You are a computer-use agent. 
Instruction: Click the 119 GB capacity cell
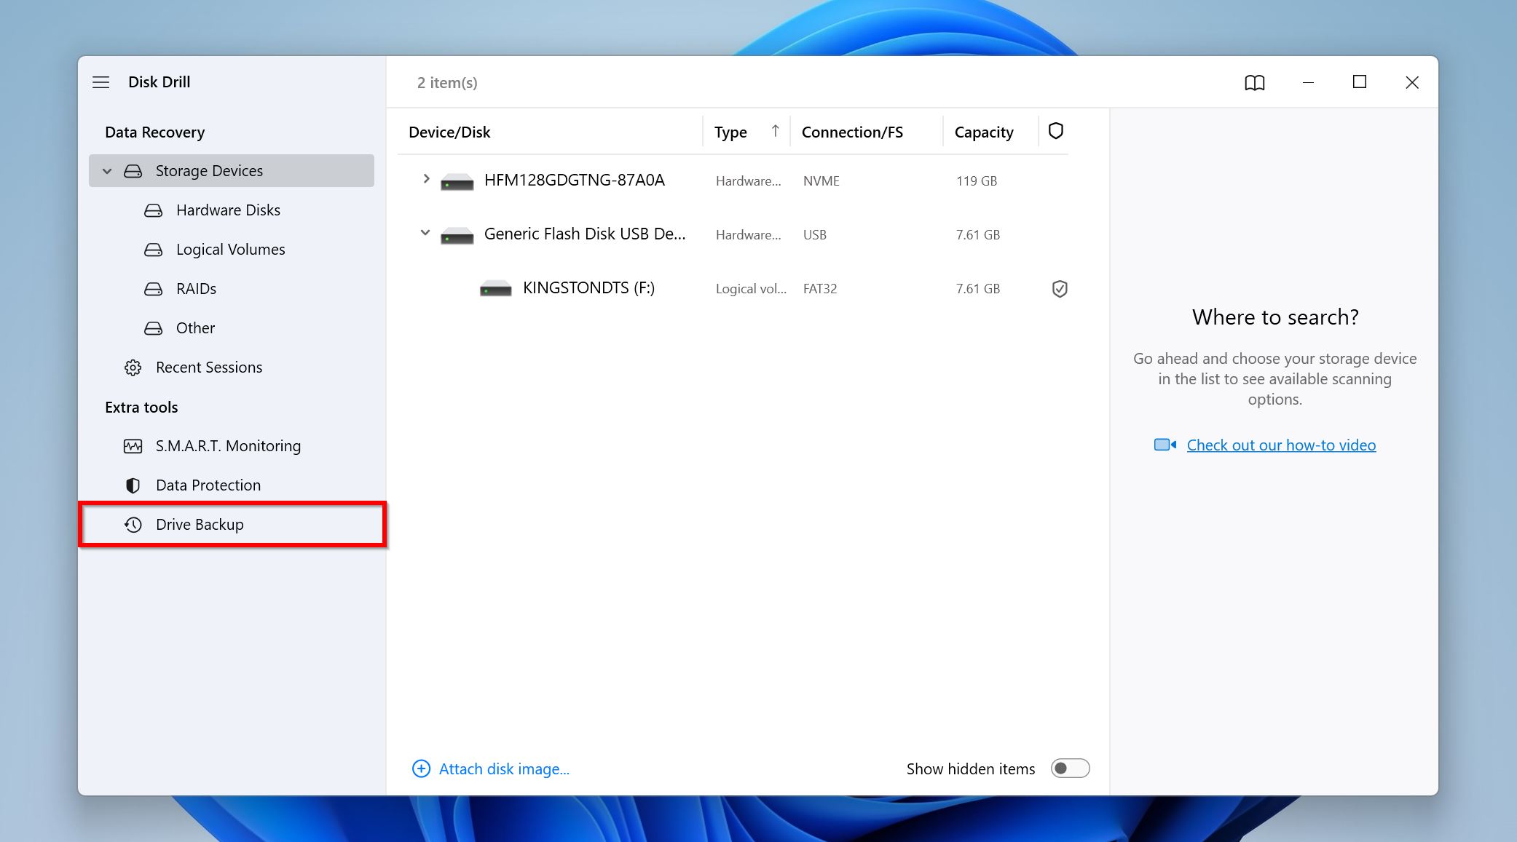click(977, 181)
